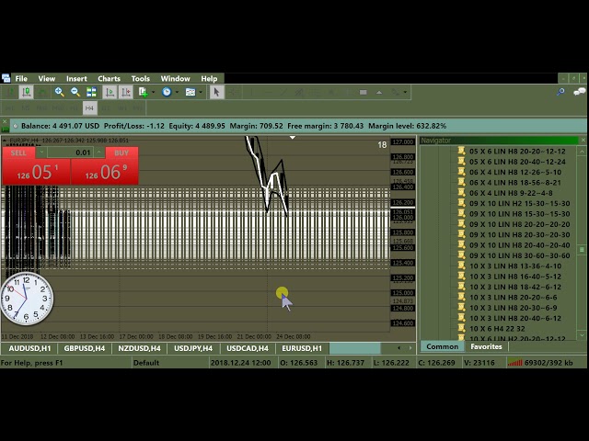Select the cursor arrow tool
This screenshot has height=441, width=589.
click(x=216, y=92)
